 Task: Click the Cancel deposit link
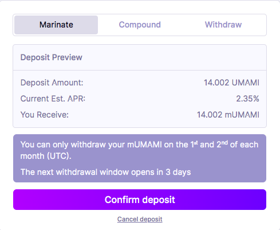click(140, 219)
